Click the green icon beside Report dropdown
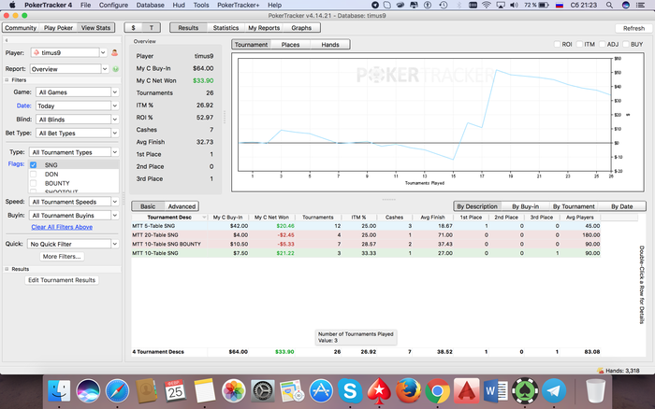 [x=115, y=69]
